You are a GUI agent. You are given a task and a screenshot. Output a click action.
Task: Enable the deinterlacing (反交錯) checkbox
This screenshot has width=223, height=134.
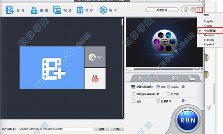168,94
